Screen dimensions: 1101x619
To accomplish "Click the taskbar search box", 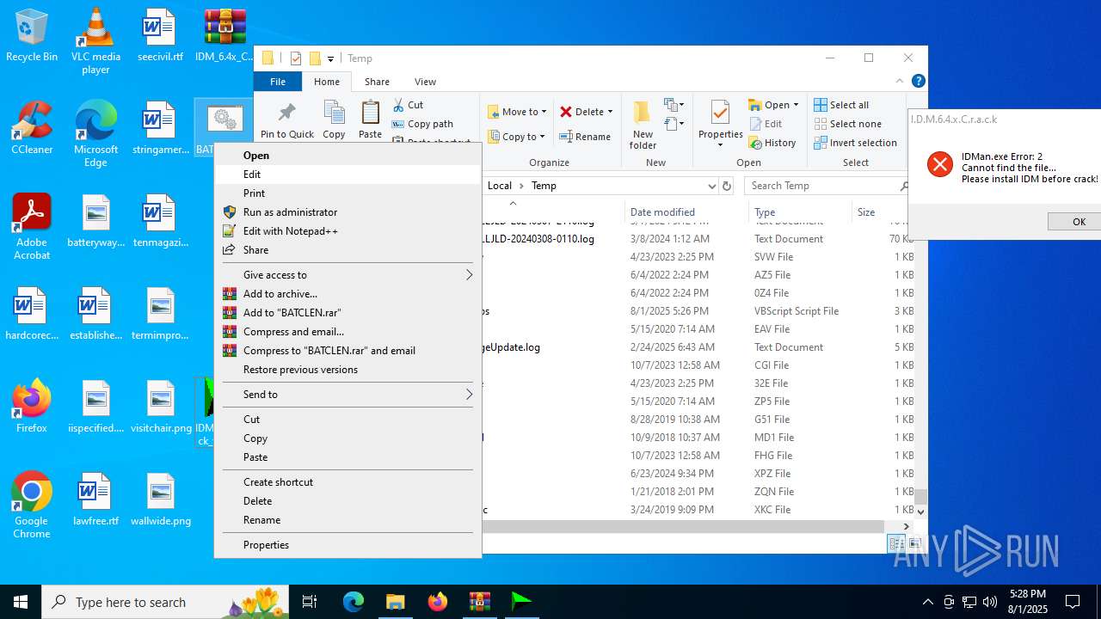I will point(166,602).
